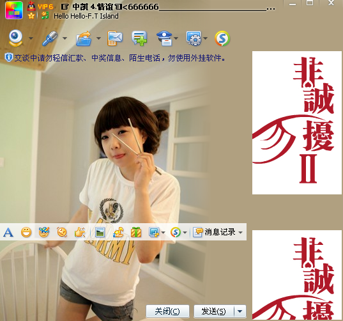Expand the Sogou search options arrow

pos(185,232)
